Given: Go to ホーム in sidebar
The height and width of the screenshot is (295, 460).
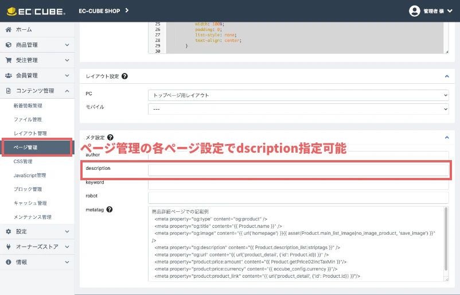Looking at the screenshot, I should click(x=24, y=29).
